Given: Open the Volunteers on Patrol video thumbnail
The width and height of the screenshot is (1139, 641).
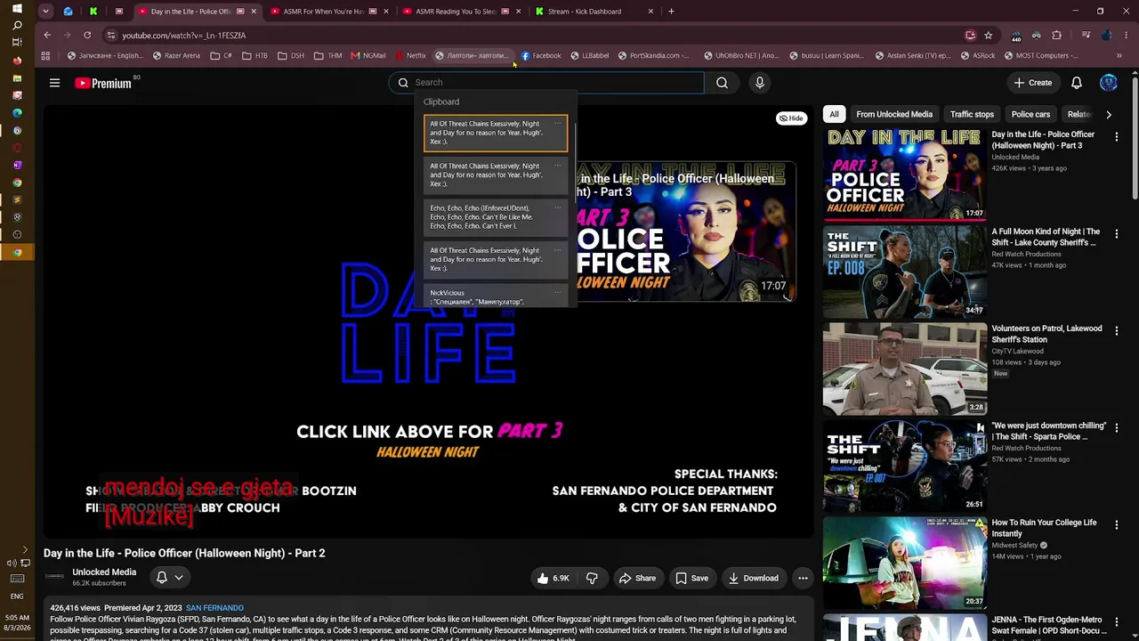Looking at the screenshot, I should [x=905, y=369].
